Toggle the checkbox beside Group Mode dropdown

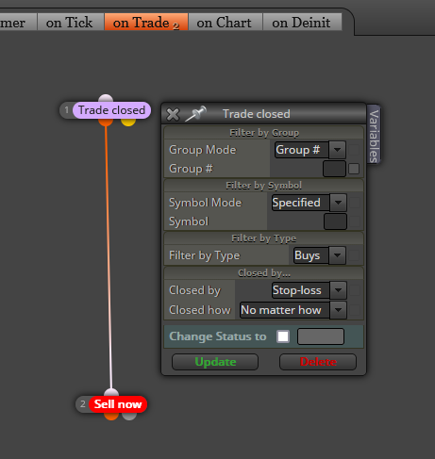pyautogui.click(x=354, y=150)
